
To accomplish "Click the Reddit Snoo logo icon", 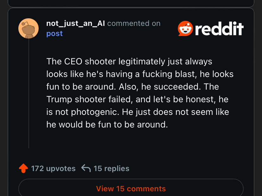I will 185,29.
